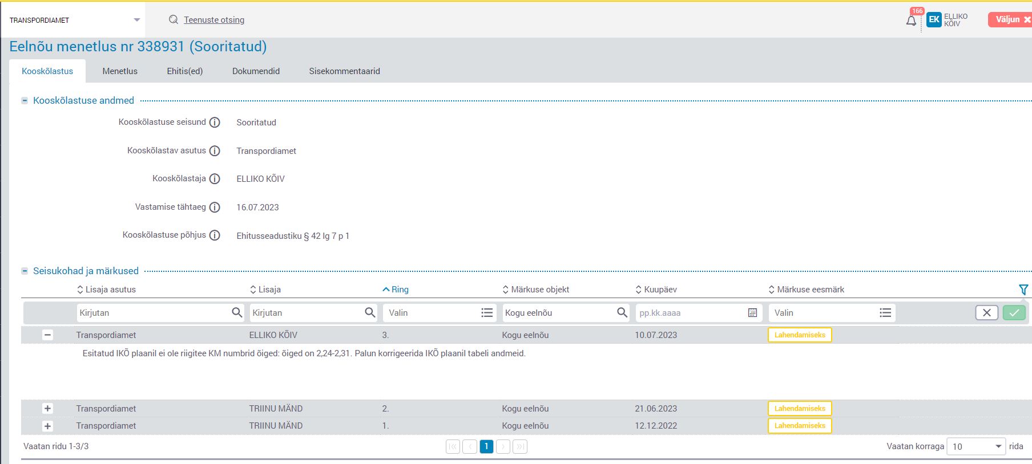Click the Väljun logout button
This screenshot has width=1032, height=464.
[1009, 19]
